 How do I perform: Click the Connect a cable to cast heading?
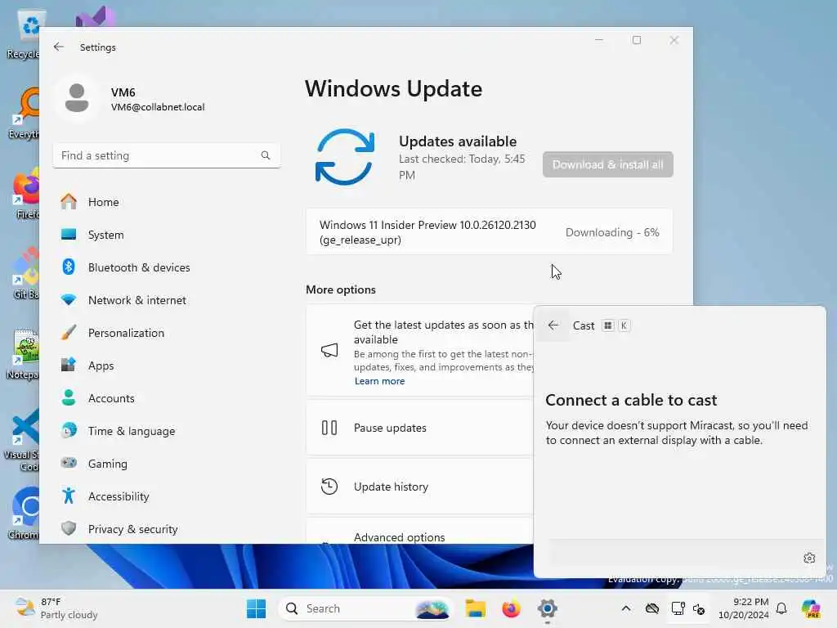coord(631,400)
